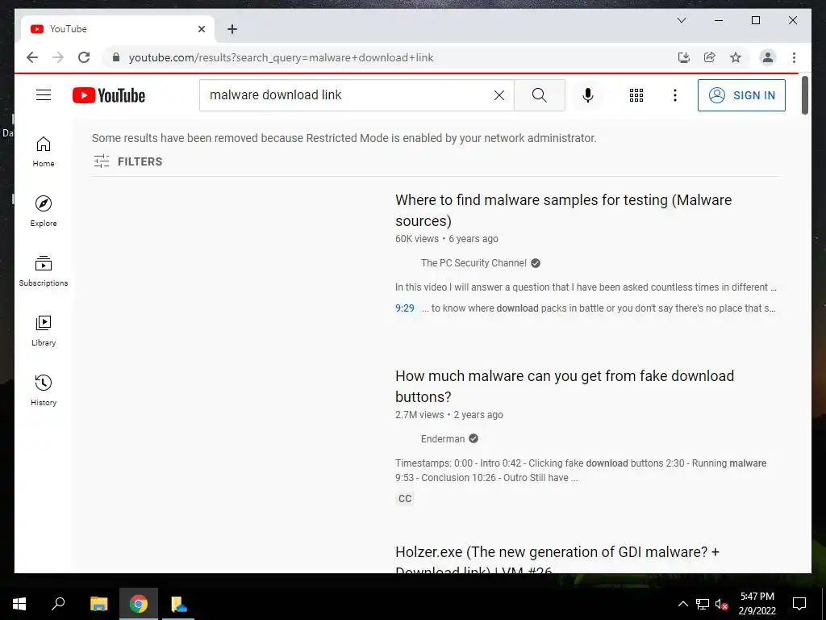View site info via the lock icon
The image size is (826, 620).
coord(116,57)
